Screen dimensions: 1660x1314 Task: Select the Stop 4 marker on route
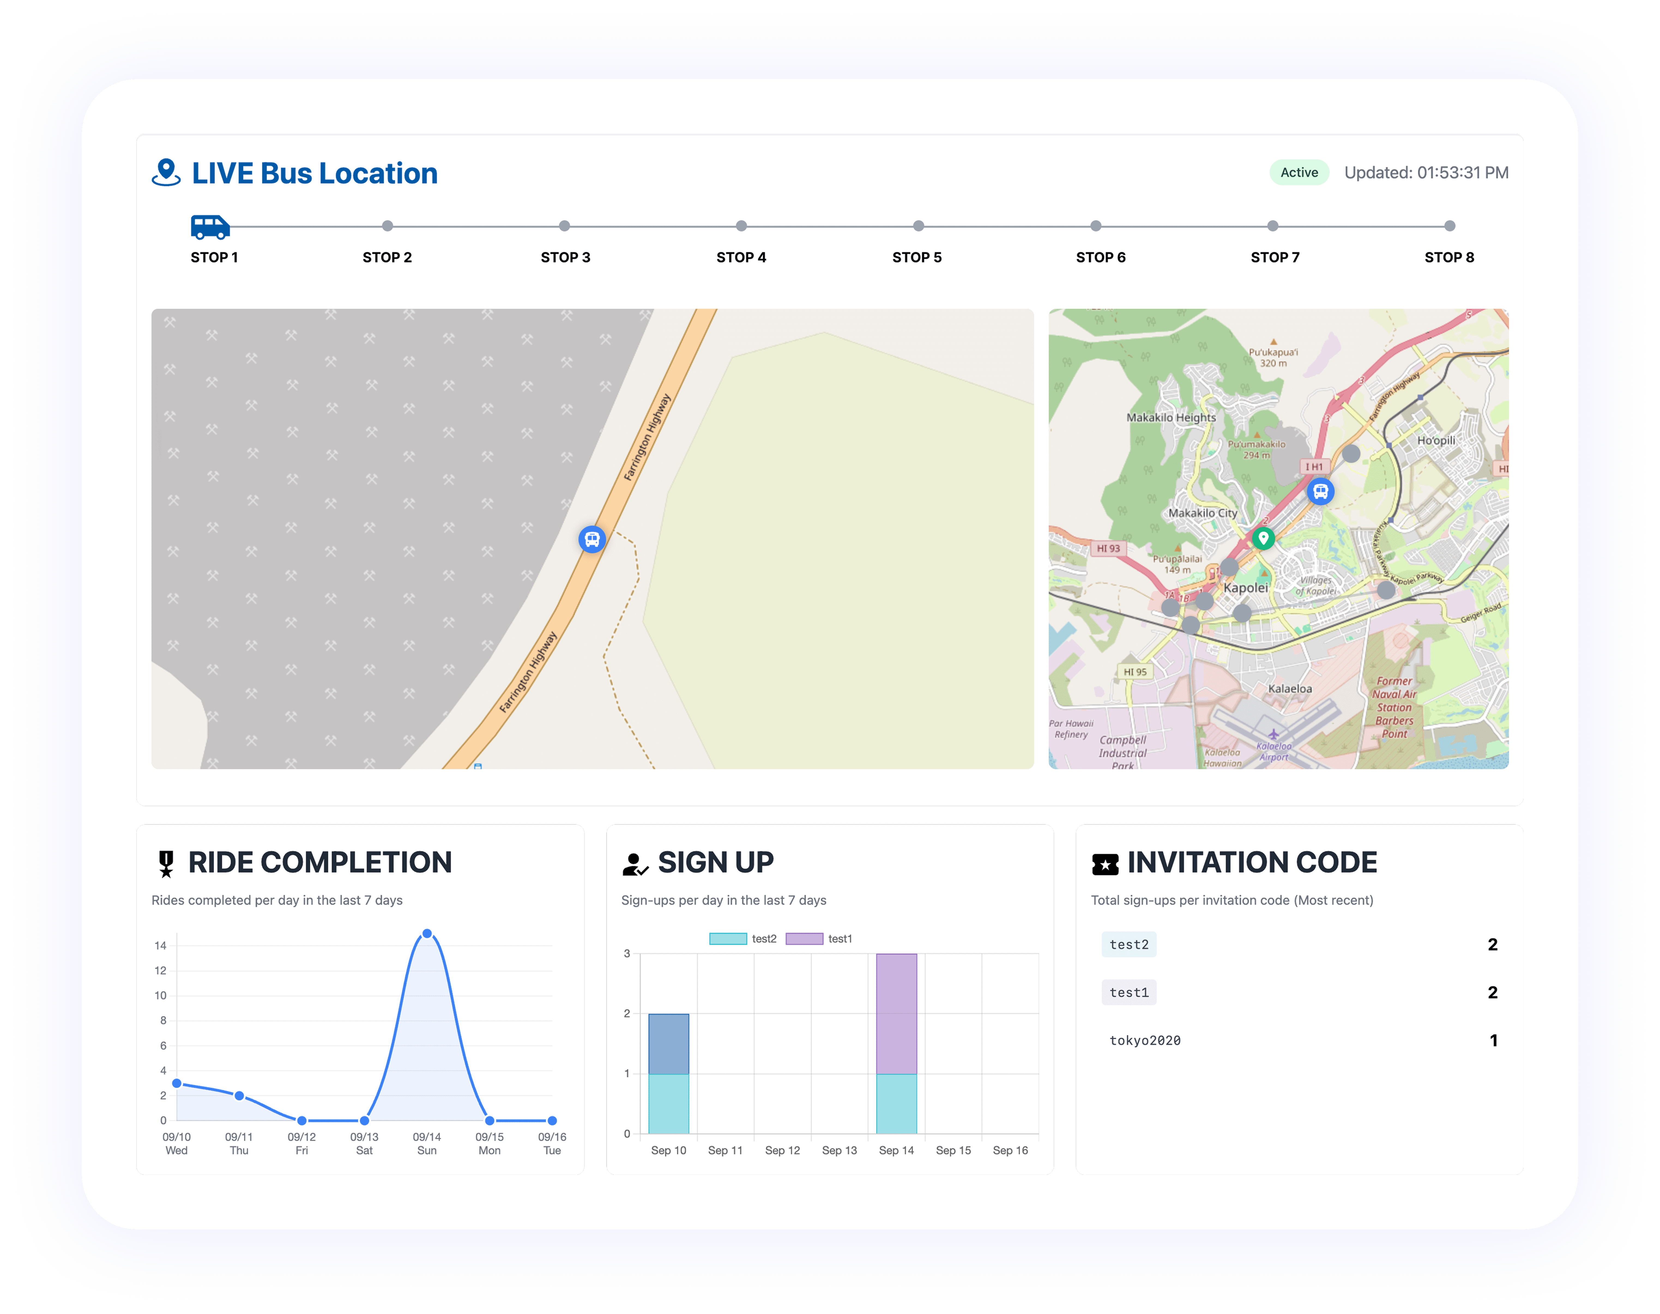pos(741,226)
